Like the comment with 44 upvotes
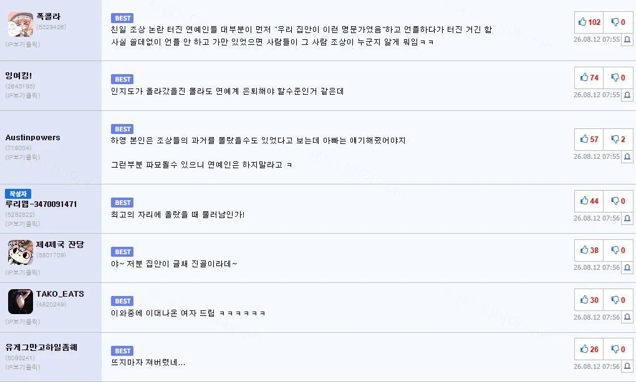Image resolution: width=636 pixels, height=382 pixels. click(589, 201)
